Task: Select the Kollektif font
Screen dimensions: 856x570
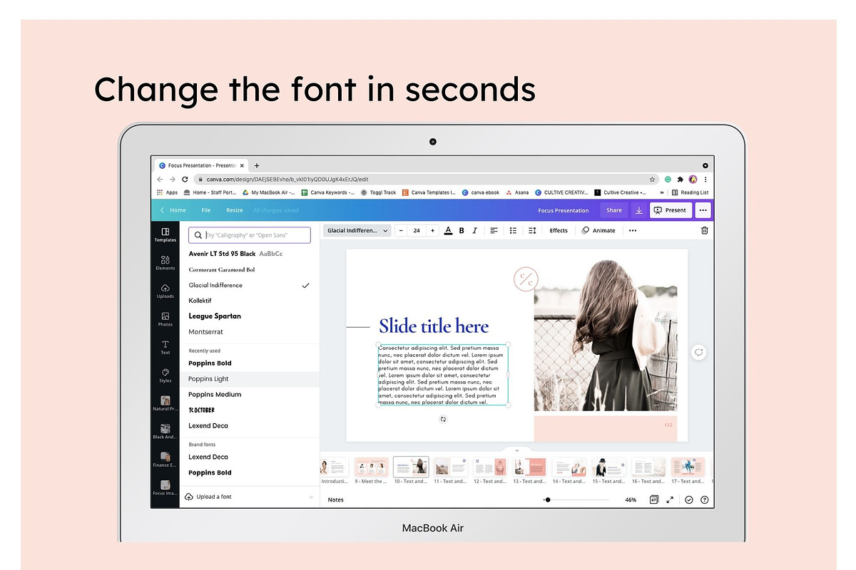Action: tap(249, 301)
